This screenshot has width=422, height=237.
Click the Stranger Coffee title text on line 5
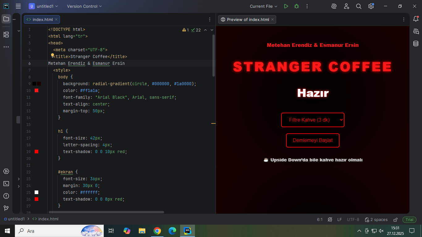click(89, 56)
